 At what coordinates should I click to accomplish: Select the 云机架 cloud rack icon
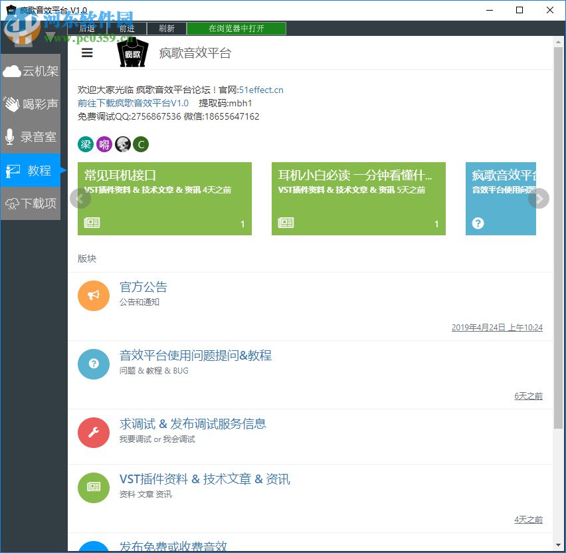click(x=11, y=70)
